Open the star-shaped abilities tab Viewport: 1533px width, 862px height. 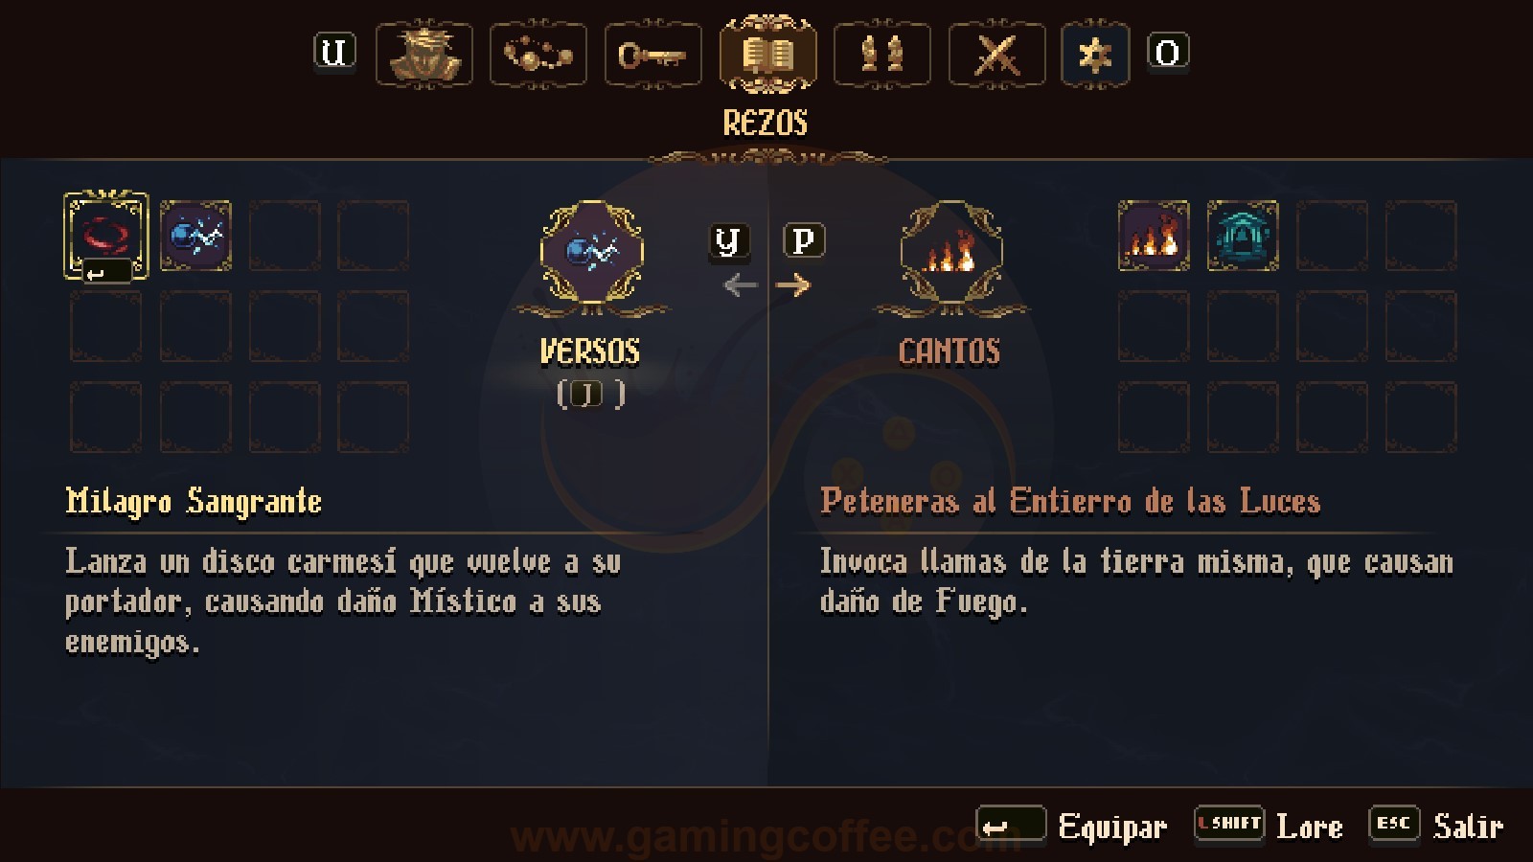[x=1095, y=55]
